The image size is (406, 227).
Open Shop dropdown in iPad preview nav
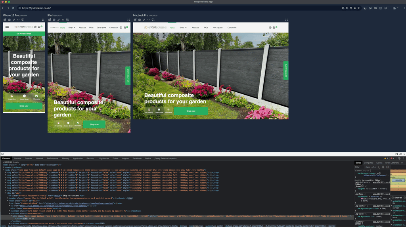pos(72,27)
